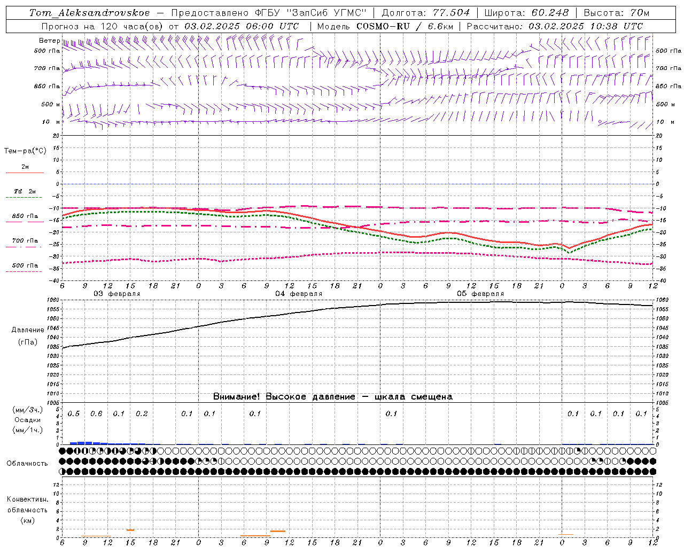
Task: Click the orange convective bar at 15h
Action: (x=130, y=530)
